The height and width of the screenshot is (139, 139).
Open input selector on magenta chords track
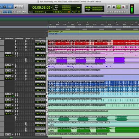click(38, 47)
